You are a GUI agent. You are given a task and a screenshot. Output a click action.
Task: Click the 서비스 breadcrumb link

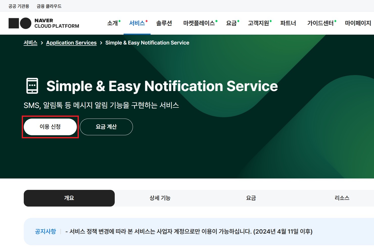(31, 43)
